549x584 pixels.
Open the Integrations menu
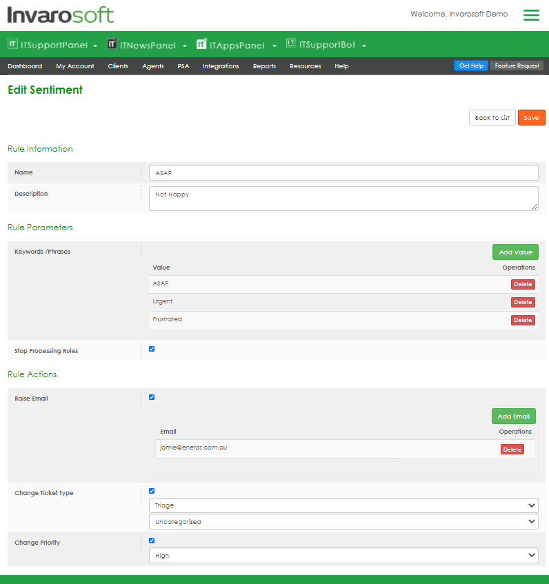[221, 66]
